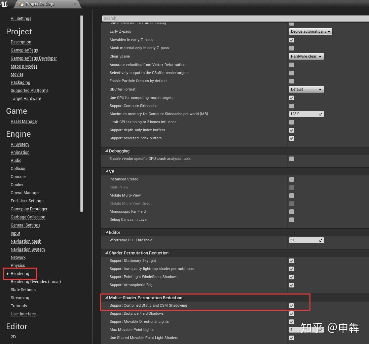This screenshot has height=344, width=369.
Task: Collapse the Debugging section
Action: coord(106,151)
